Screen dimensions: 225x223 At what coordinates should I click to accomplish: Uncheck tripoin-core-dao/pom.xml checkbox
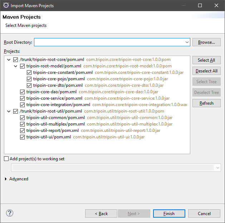click(22, 92)
